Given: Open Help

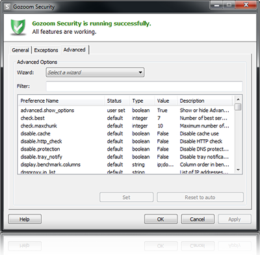Looking at the screenshot, I should point(25,219).
